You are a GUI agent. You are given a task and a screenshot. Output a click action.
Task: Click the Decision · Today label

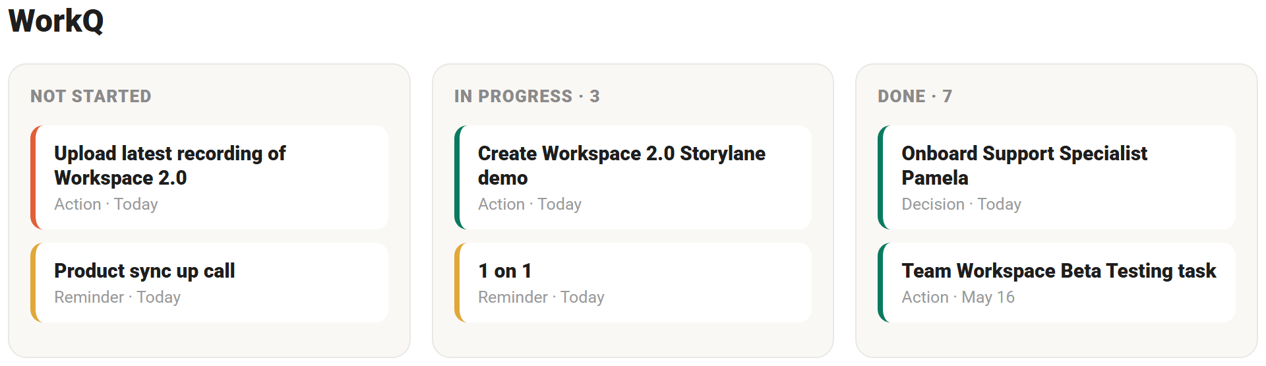click(x=961, y=204)
